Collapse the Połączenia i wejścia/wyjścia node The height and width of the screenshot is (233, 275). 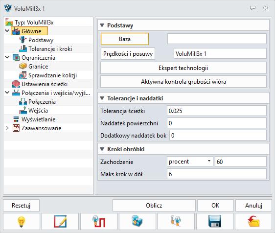point(7,93)
